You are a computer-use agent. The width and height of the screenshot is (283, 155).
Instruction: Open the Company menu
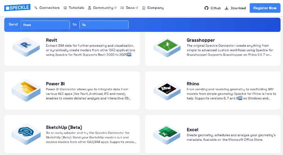(155, 8)
